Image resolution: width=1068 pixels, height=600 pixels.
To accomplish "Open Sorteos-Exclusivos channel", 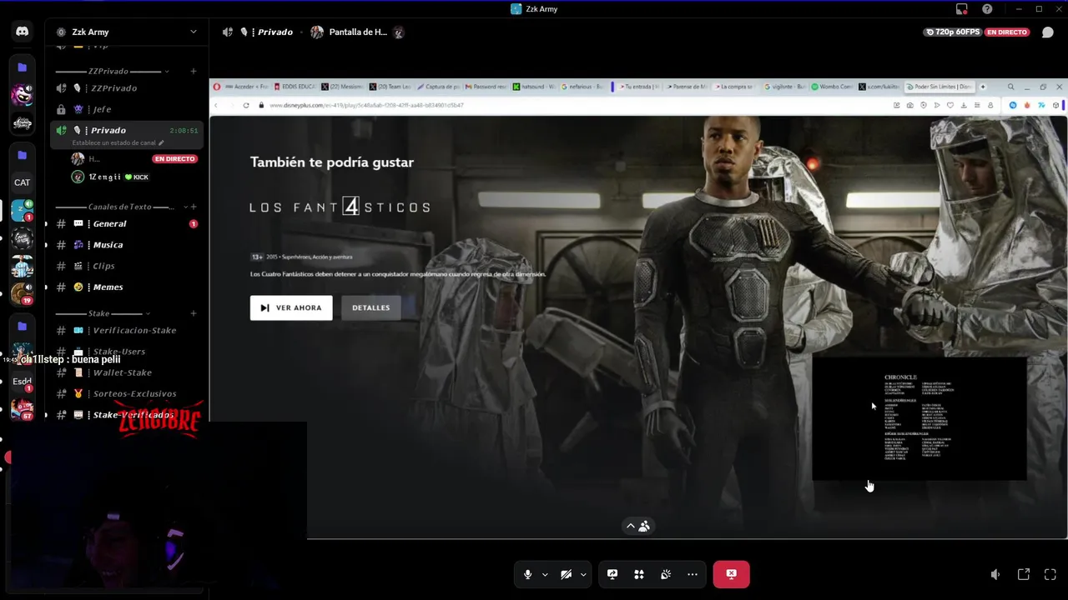I will (x=127, y=393).
